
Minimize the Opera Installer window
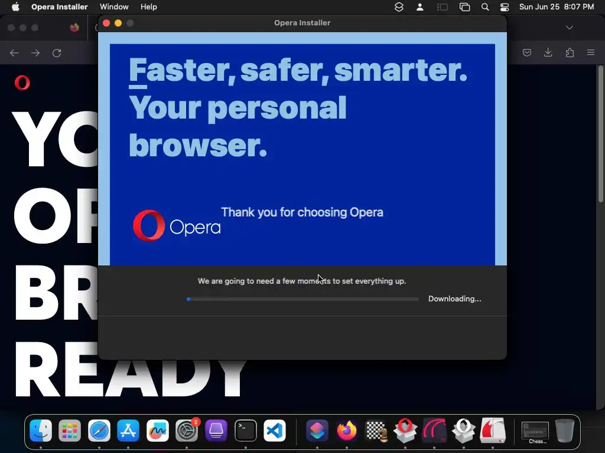point(118,23)
